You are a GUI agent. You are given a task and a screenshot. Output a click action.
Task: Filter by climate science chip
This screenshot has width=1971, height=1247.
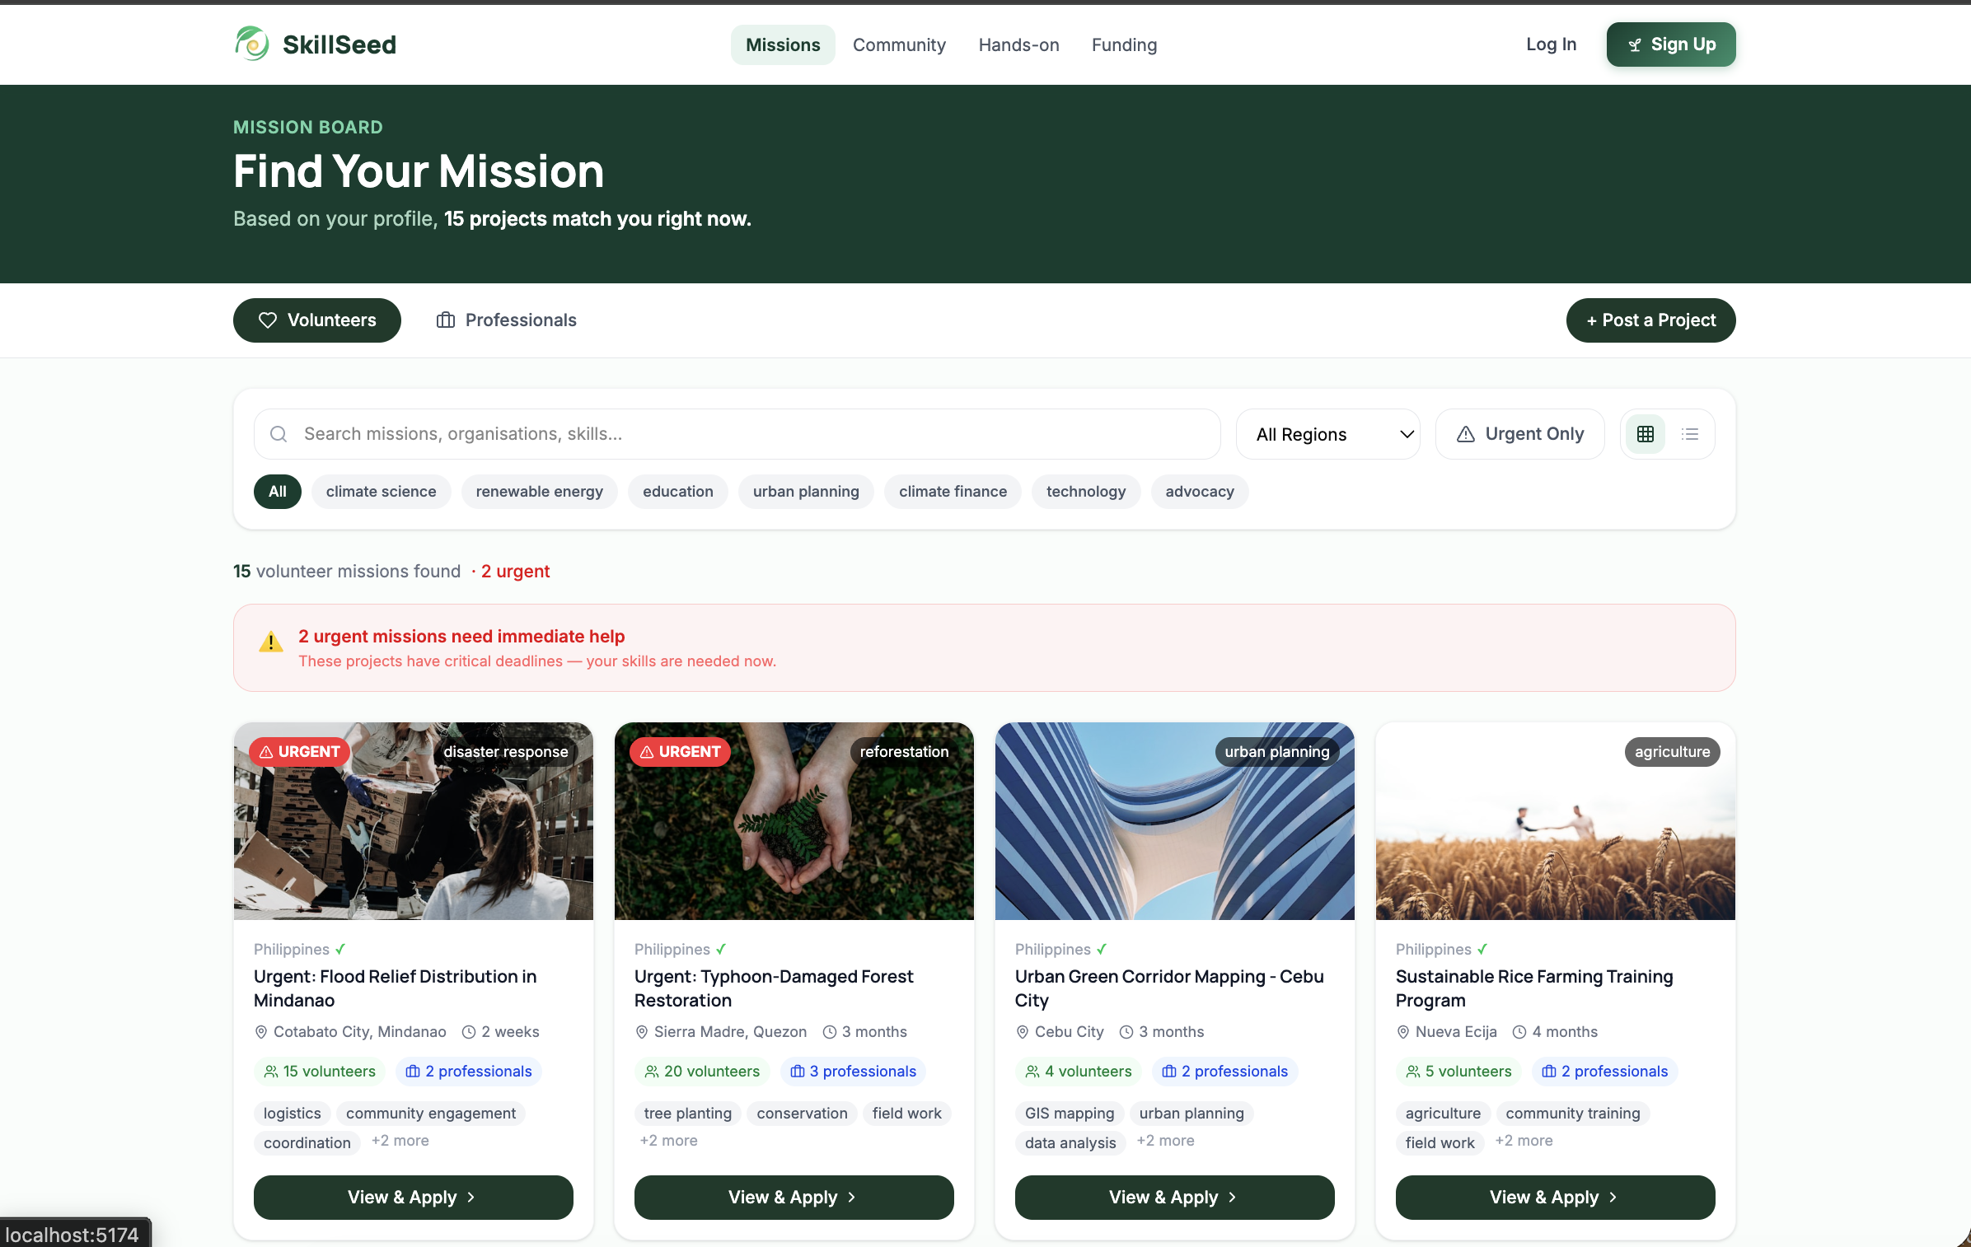(x=381, y=492)
